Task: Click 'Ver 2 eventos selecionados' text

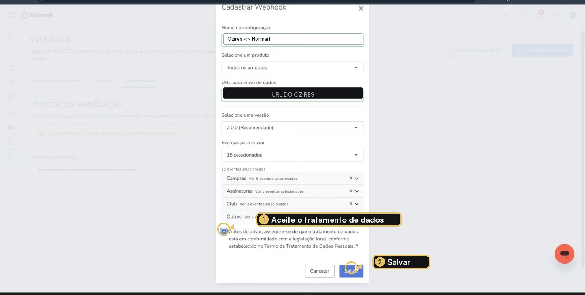Action: [264, 204]
